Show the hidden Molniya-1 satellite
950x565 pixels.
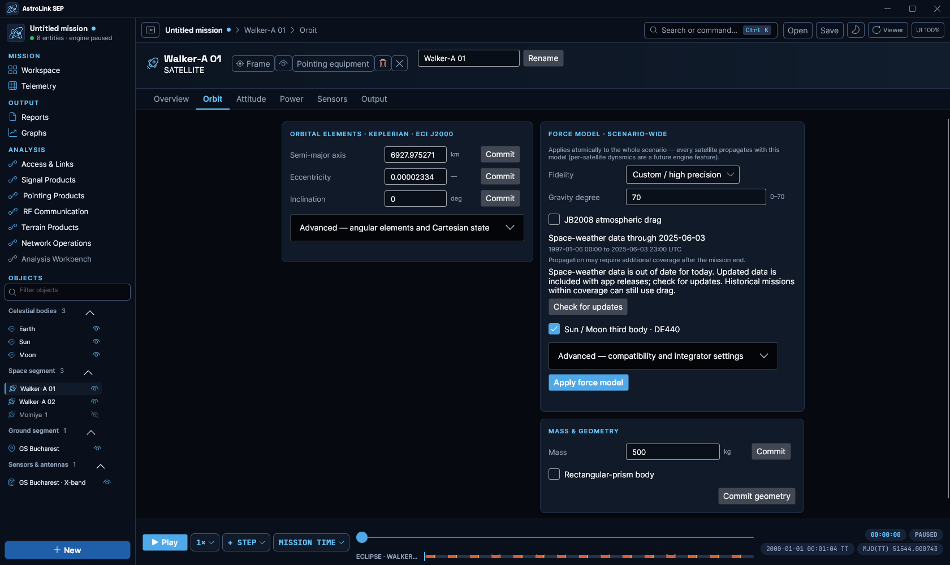[x=95, y=415]
